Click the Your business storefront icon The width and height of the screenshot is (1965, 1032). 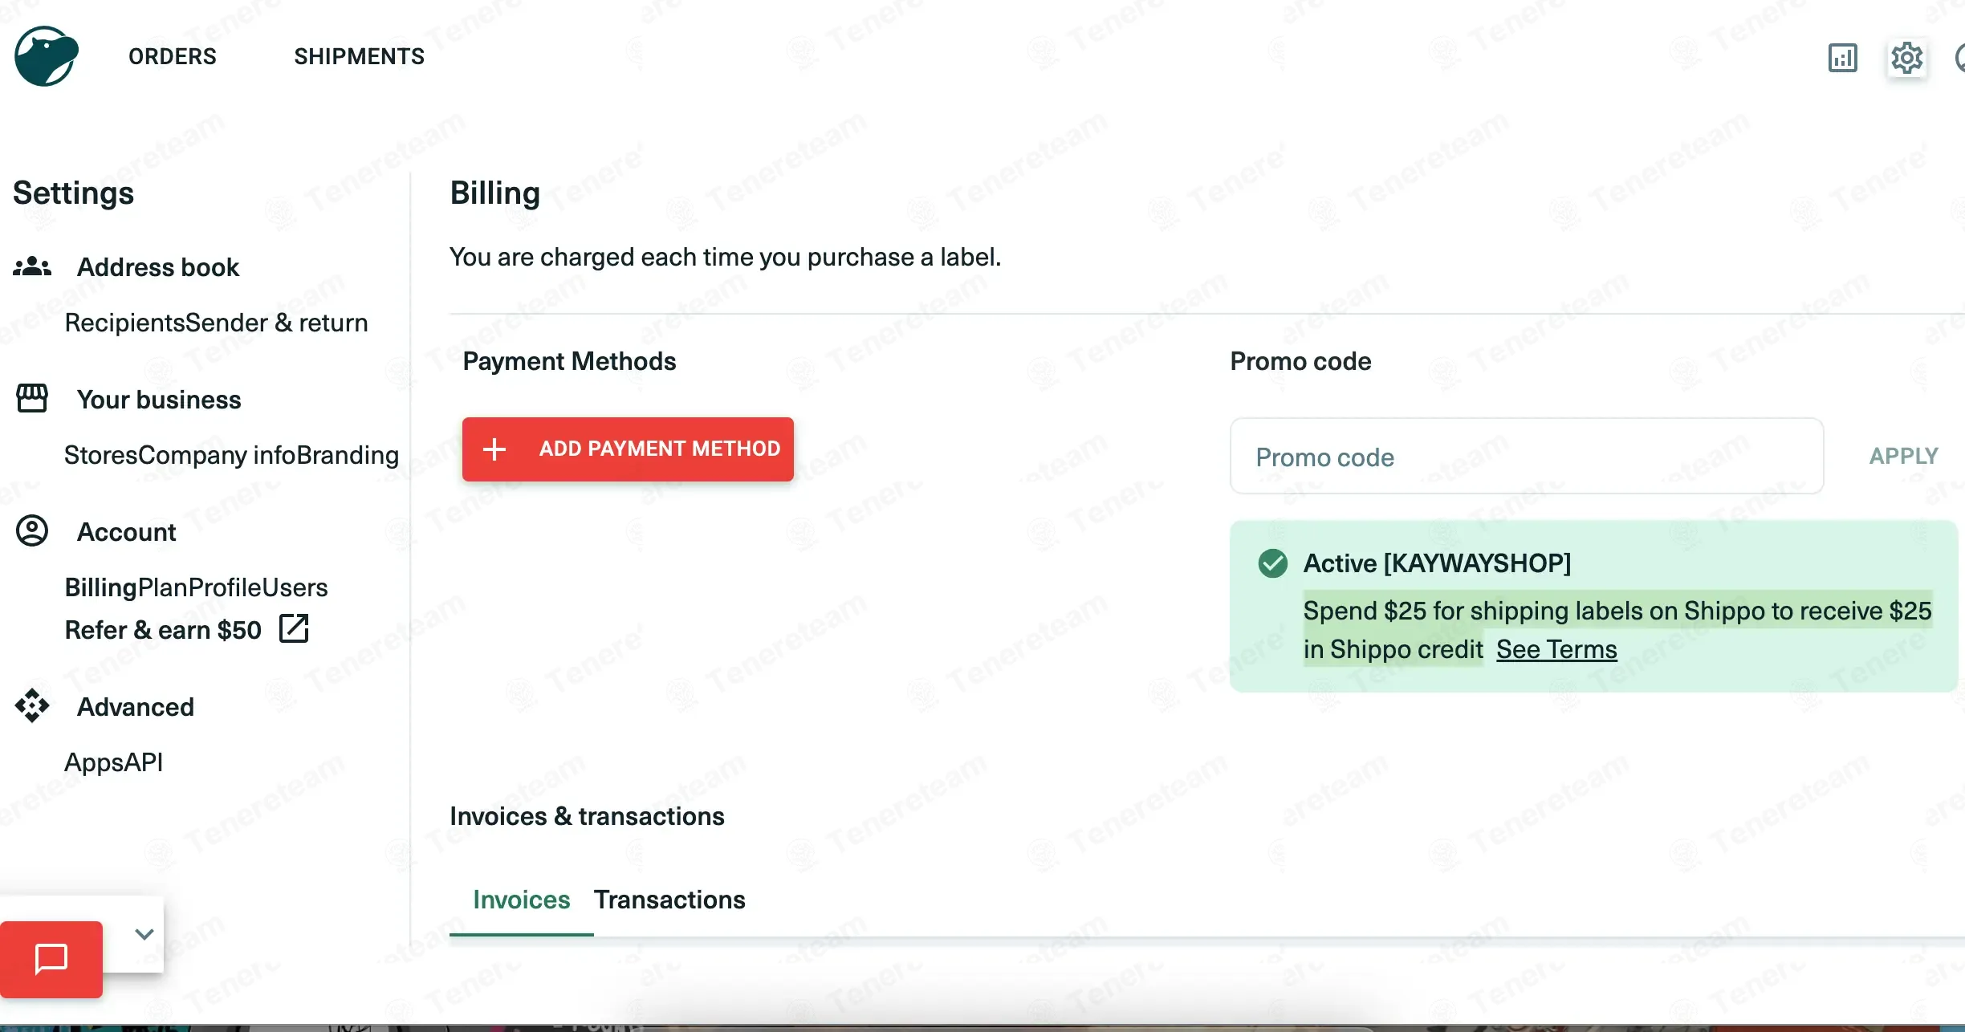click(x=32, y=399)
